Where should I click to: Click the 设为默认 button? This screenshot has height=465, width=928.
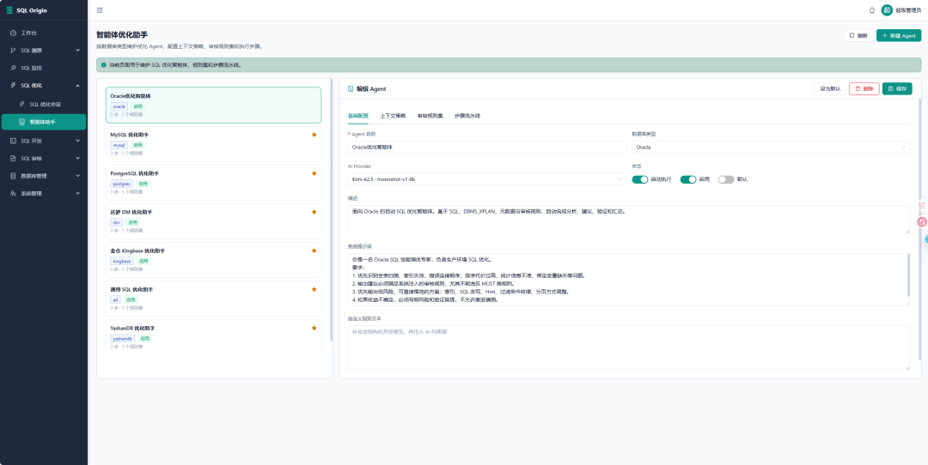click(x=830, y=88)
